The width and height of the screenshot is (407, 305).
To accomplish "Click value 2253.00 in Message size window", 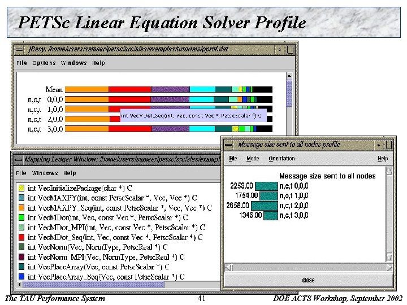I will [241, 186].
